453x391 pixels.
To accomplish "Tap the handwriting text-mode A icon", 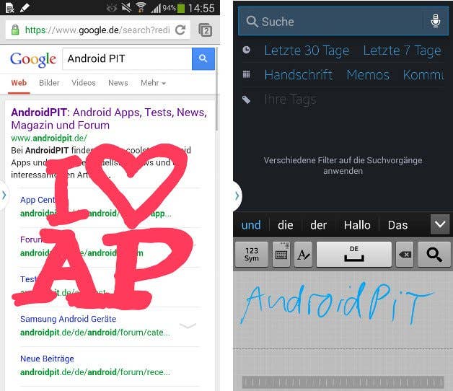I will coord(303,255).
